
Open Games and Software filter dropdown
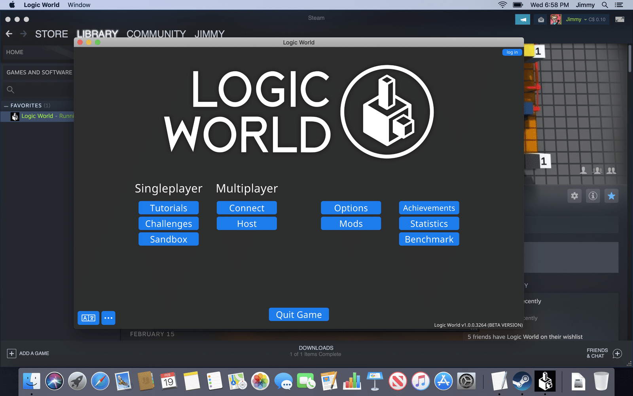(39, 72)
